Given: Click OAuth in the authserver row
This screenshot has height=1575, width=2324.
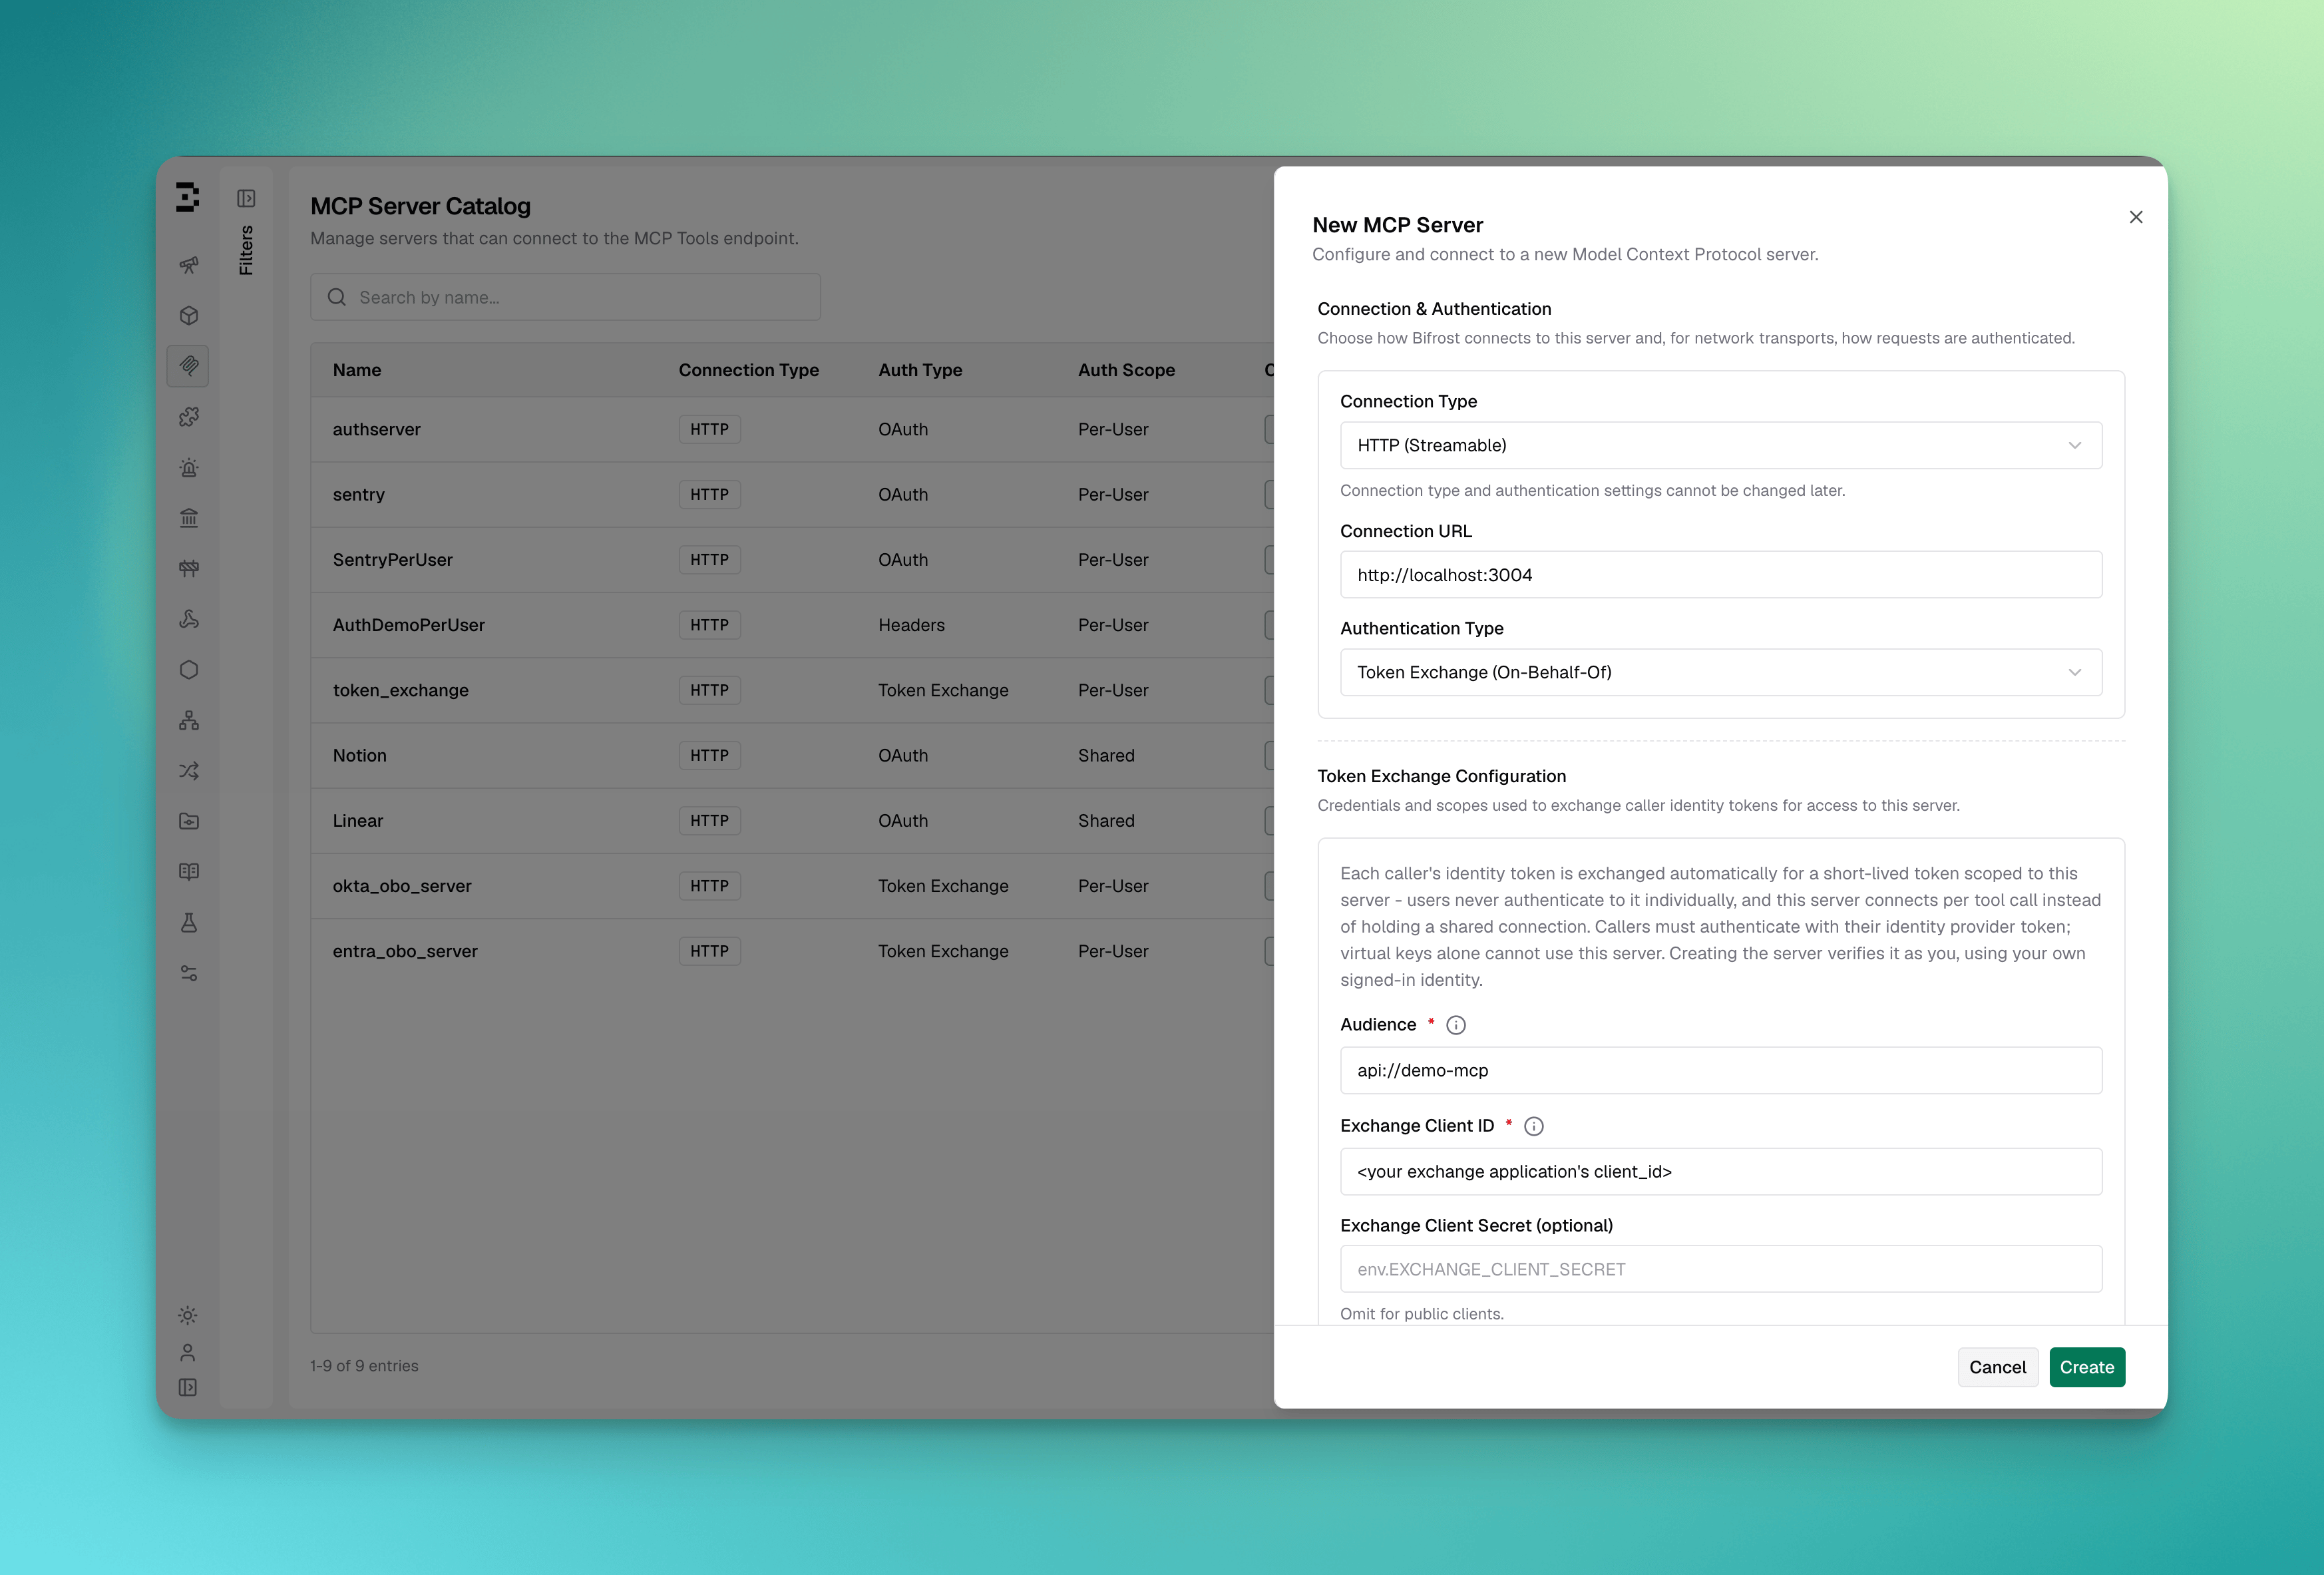Looking at the screenshot, I should [903, 429].
